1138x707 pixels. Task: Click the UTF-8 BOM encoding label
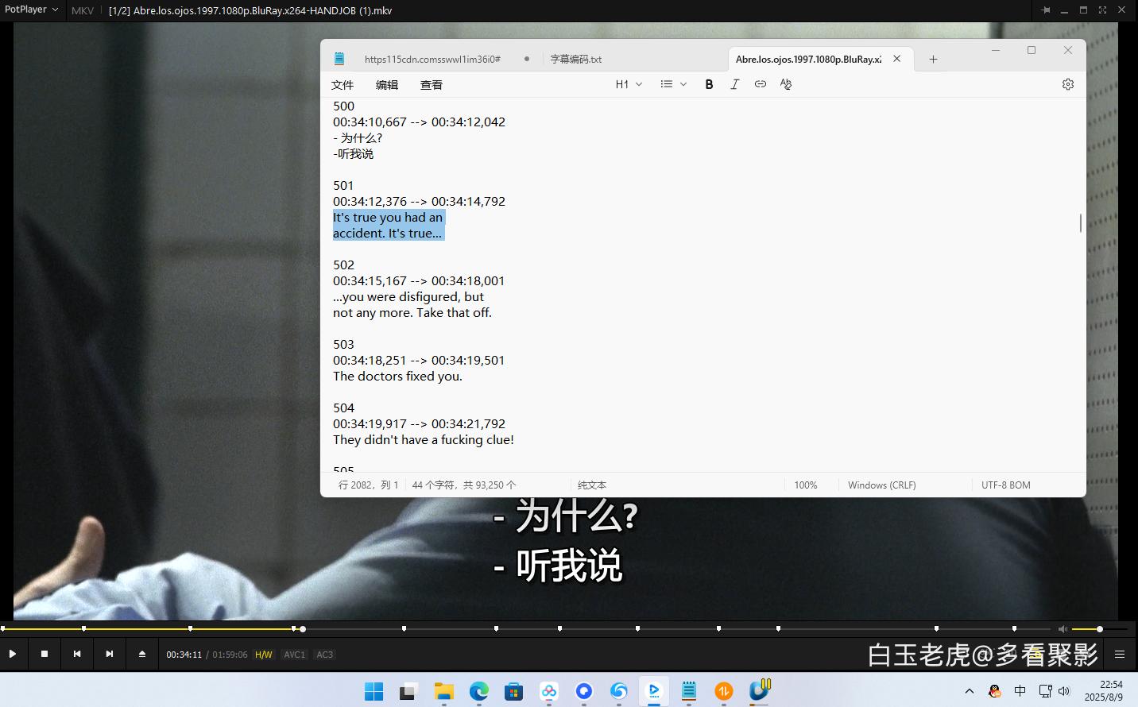click(x=1005, y=485)
